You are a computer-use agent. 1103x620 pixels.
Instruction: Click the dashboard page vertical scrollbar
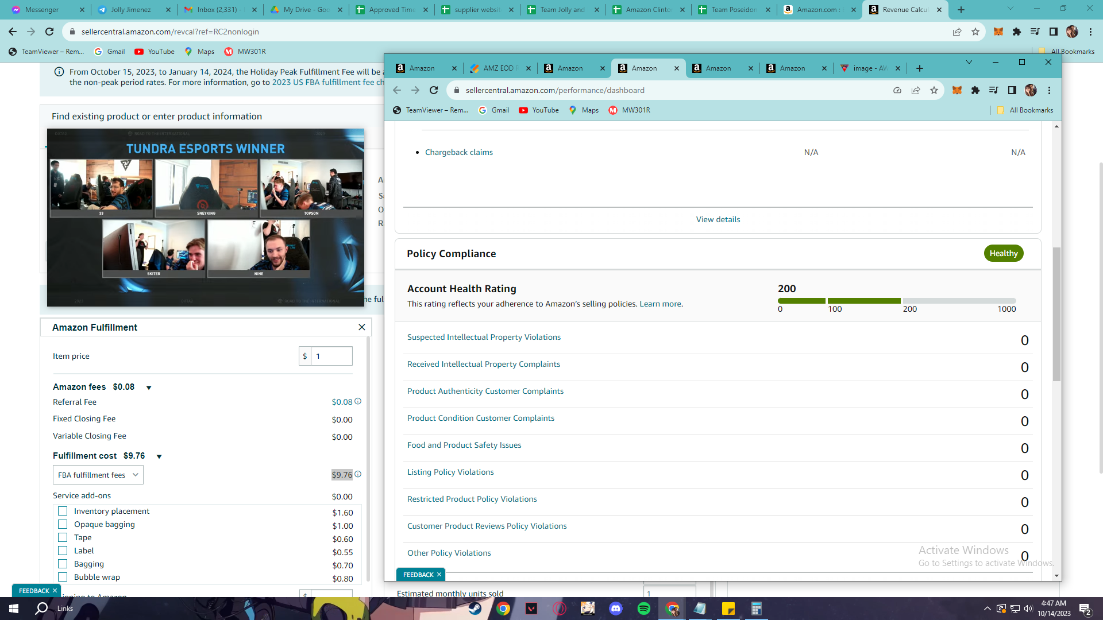point(1056,314)
